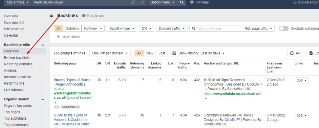Clear the URL with the X icon
This screenshot has height=128, width=319.
click(143, 2)
